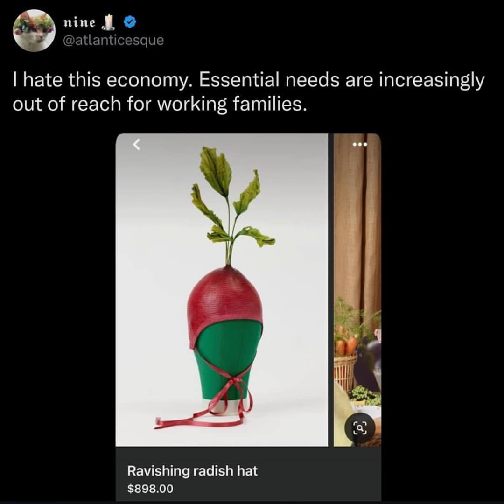Click the display name "nine"

pyautogui.click(x=79, y=22)
